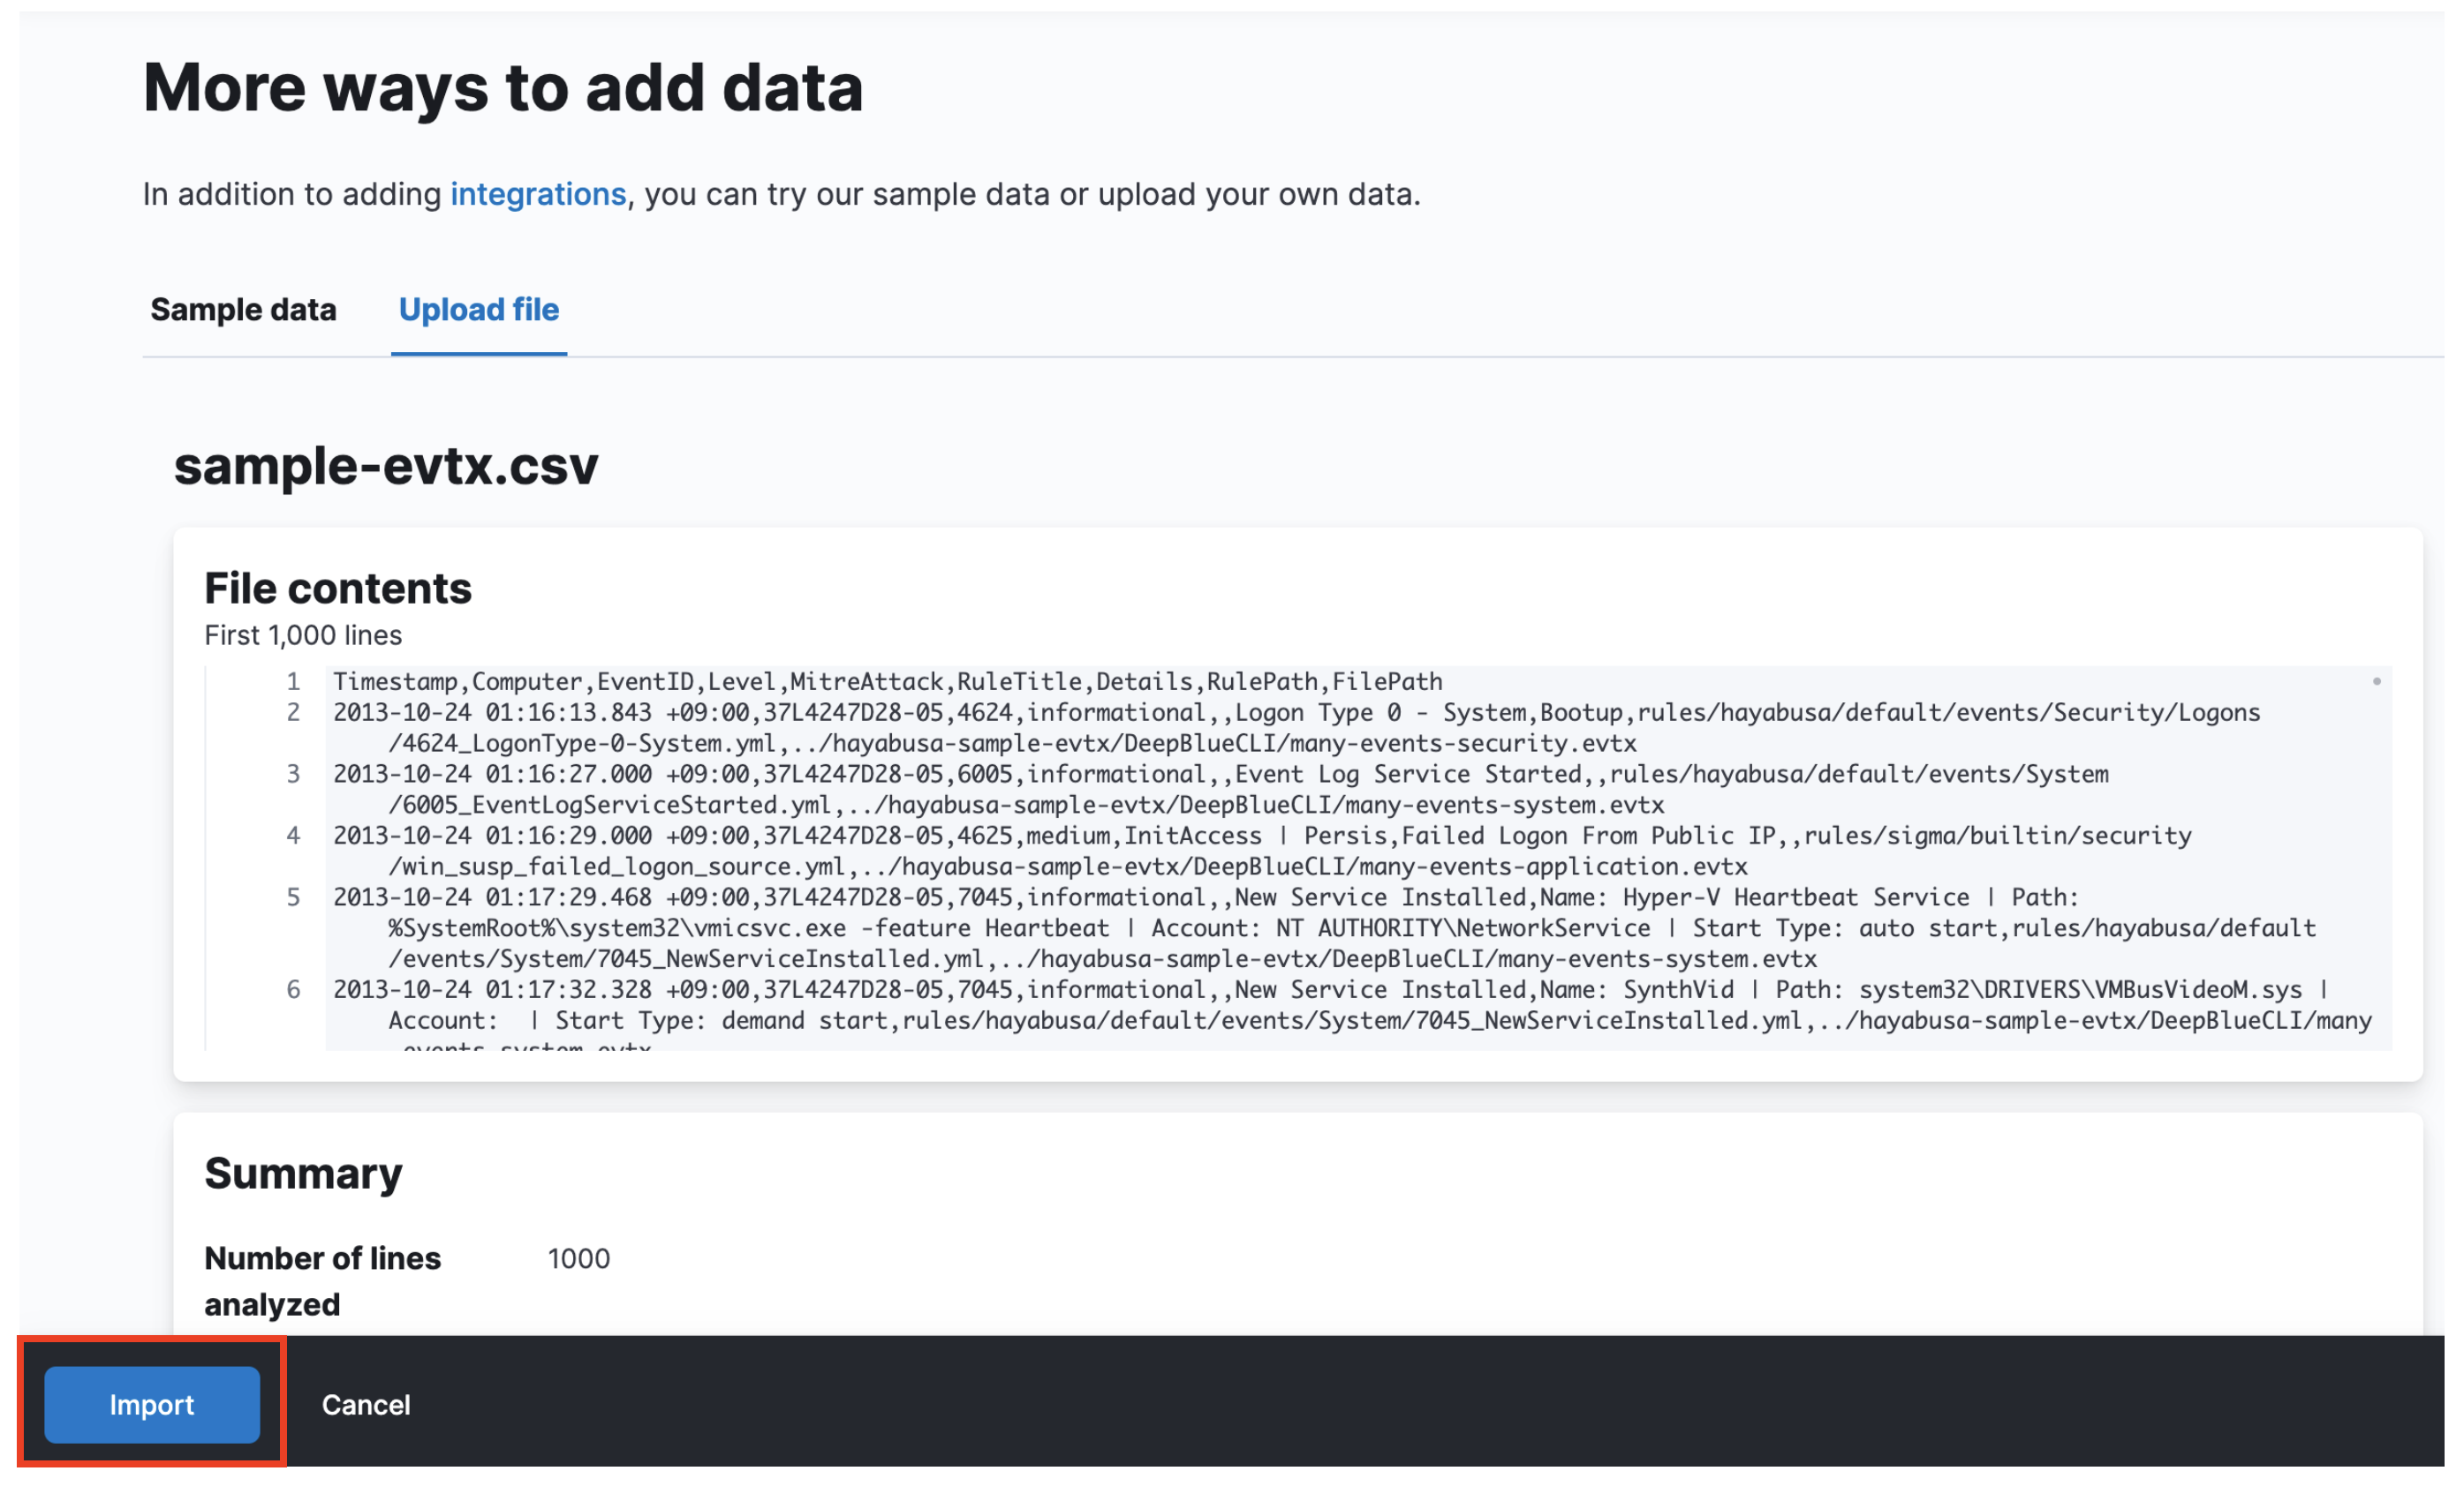Viewport: 2464px width, 1486px height.
Task: Cancel the file import
Action: (366, 1405)
